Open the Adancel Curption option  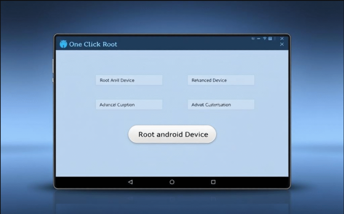click(x=129, y=104)
